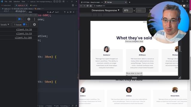191x107 pixels.
Task: Open client.ts:53 source link
Action: [x=24, y=34]
